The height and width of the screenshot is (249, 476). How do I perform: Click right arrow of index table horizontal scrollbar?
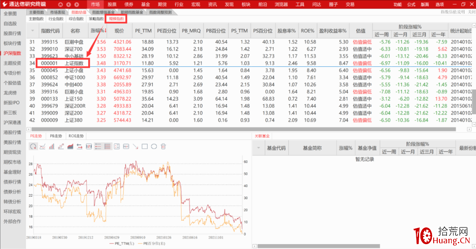pyautogui.click(x=469, y=129)
